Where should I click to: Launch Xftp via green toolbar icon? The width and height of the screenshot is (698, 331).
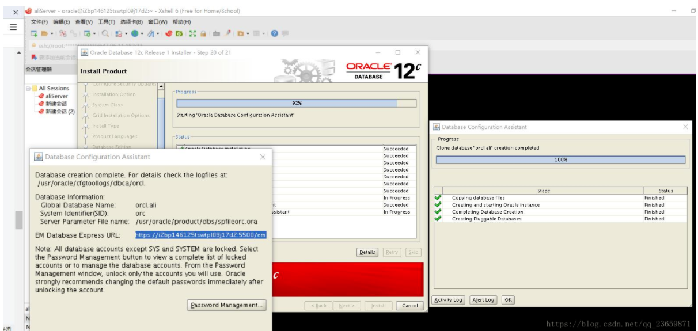pyautogui.click(x=179, y=33)
